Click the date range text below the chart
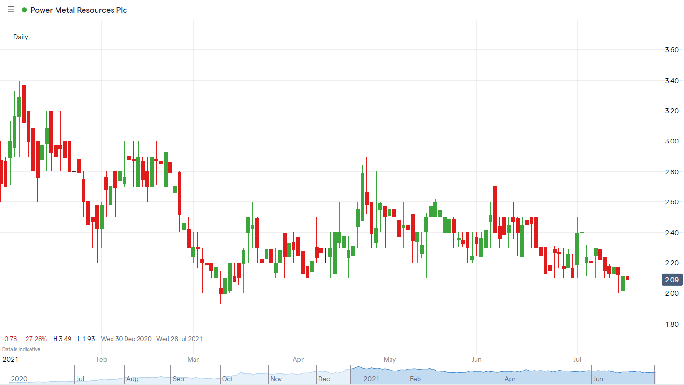 tap(152, 339)
